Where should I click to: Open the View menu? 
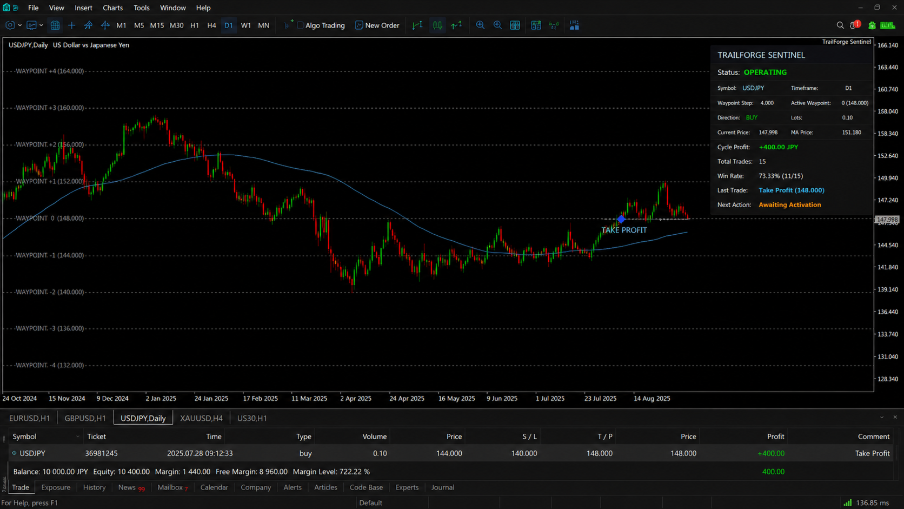pyautogui.click(x=57, y=8)
